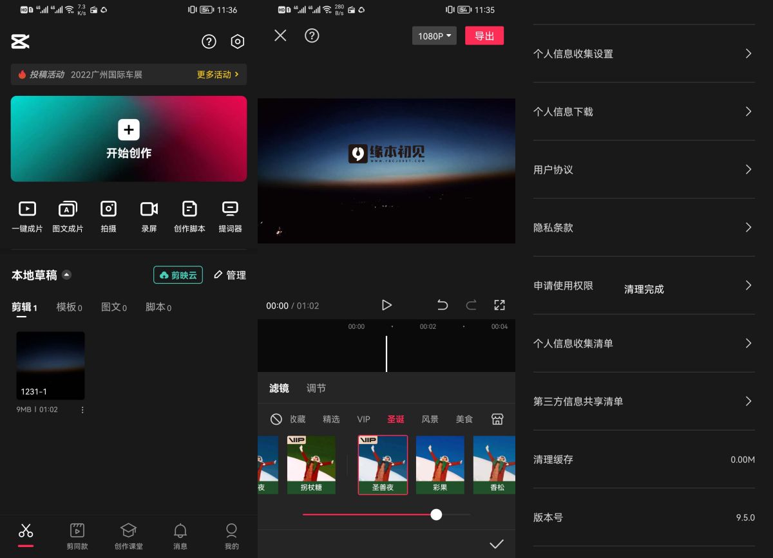
Task: Tap the 2022广州国际车展 activity banner text
Action: (106, 75)
